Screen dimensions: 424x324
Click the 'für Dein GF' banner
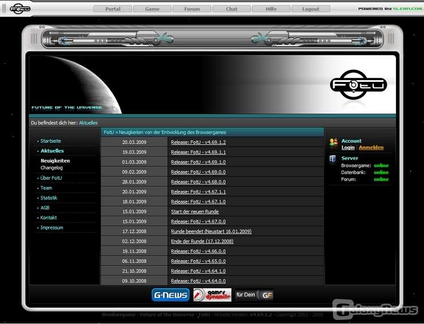254,295
